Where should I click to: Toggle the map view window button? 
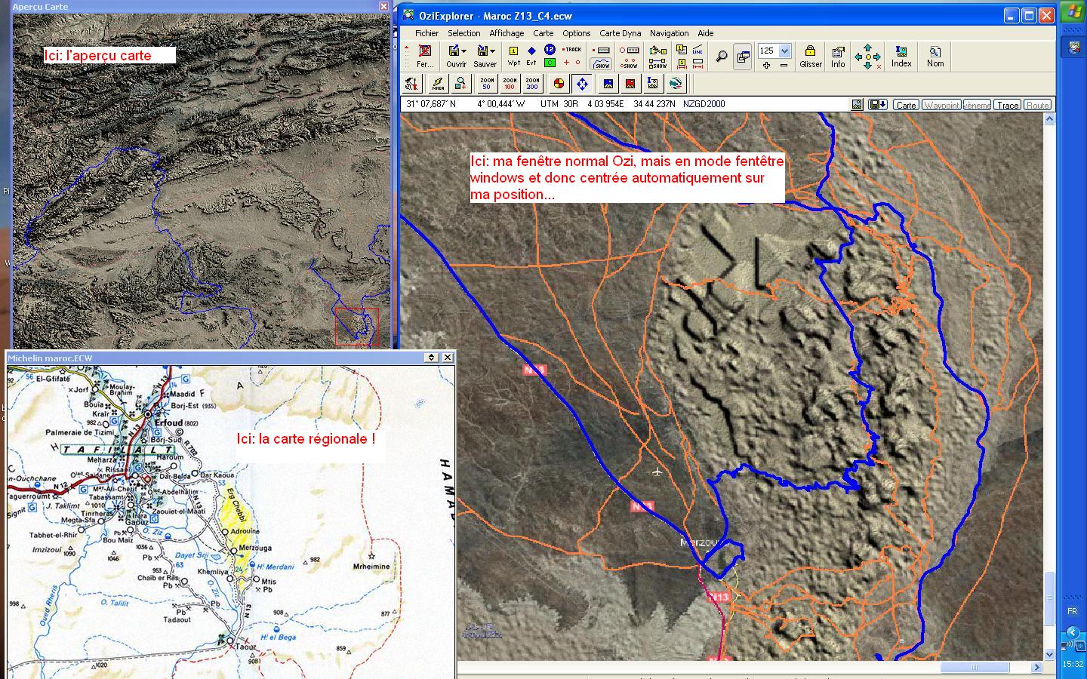(x=743, y=57)
